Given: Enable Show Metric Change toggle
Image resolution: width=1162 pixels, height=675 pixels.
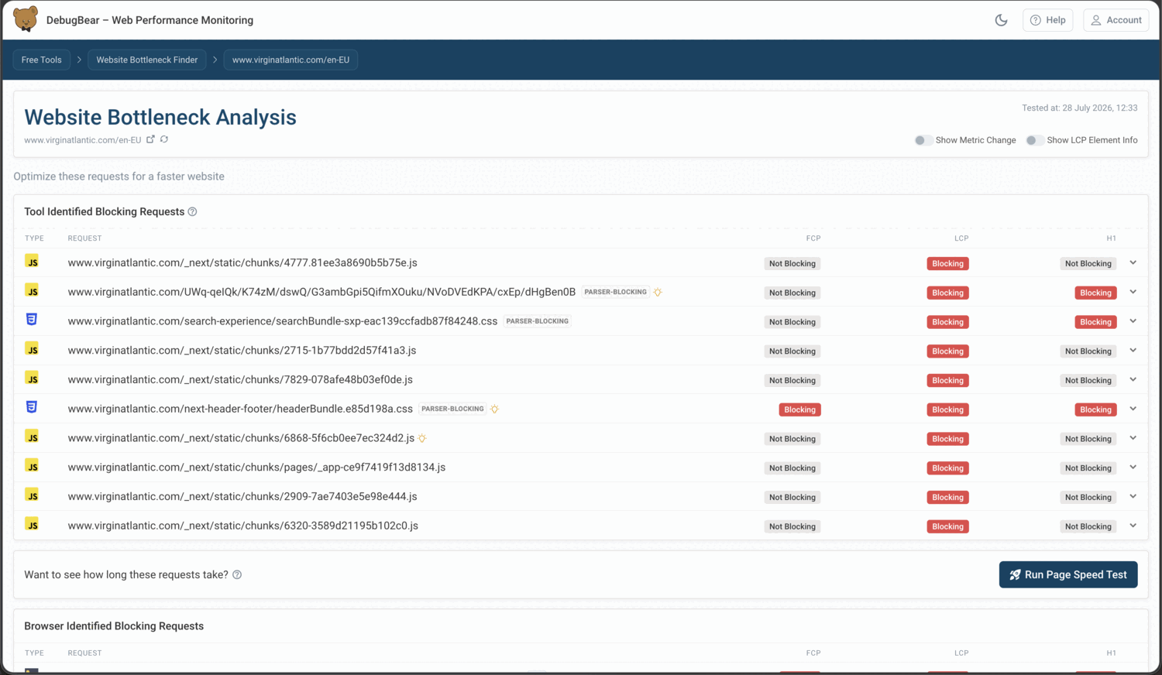Looking at the screenshot, I should 922,140.
